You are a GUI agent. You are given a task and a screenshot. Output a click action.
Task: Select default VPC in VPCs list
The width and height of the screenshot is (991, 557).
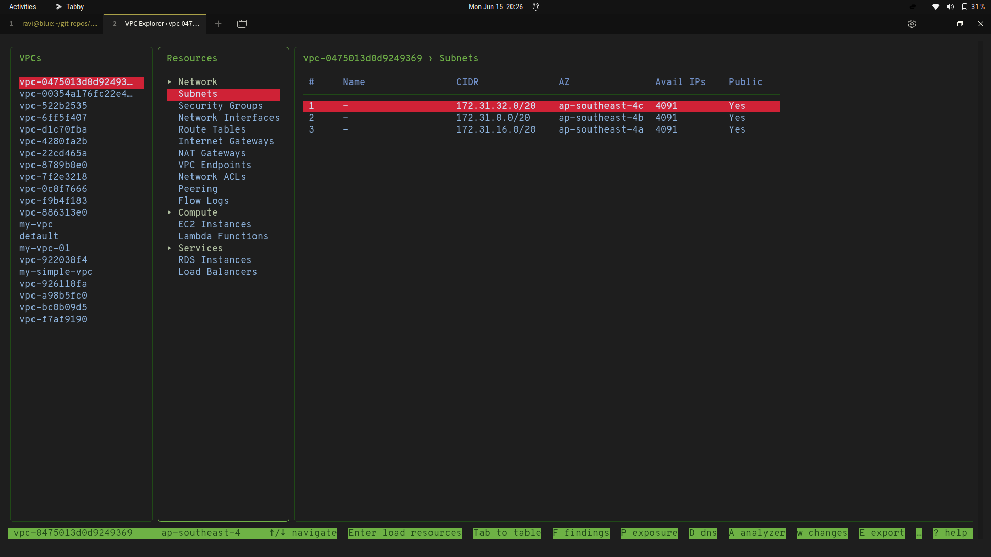39,236
